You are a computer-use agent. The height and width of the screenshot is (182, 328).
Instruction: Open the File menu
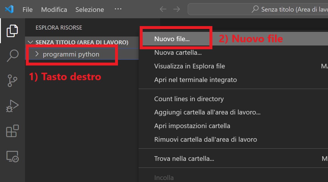[x=28, y=10]
